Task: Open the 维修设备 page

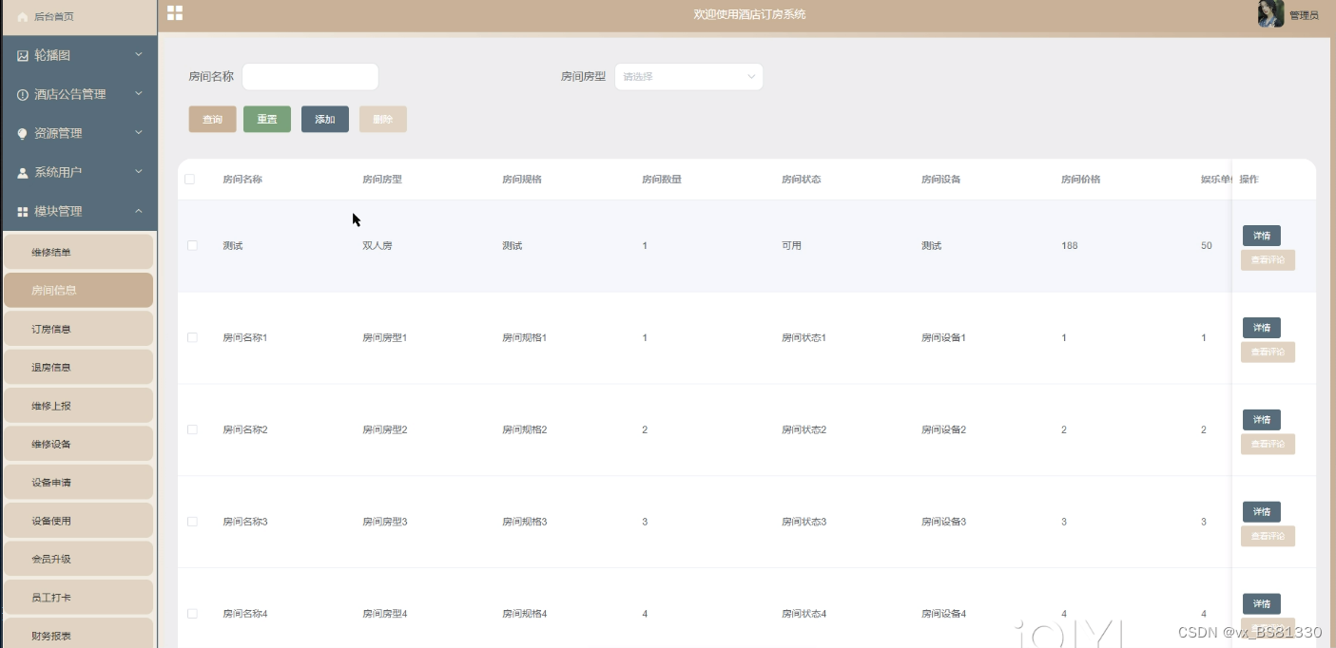Action: (x=78, y=444)
